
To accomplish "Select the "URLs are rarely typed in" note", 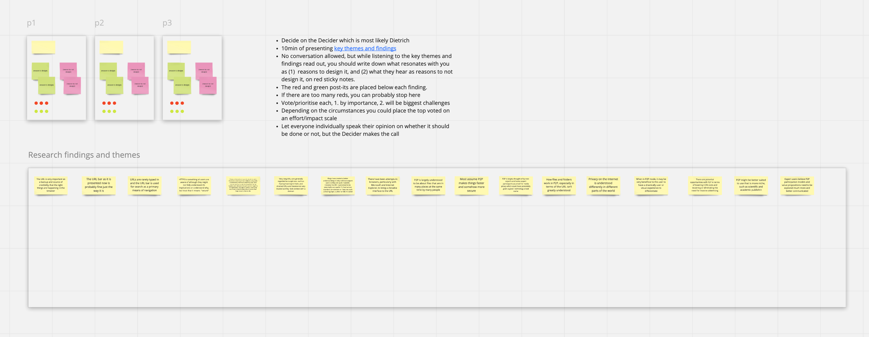I will tap(144, 186).
